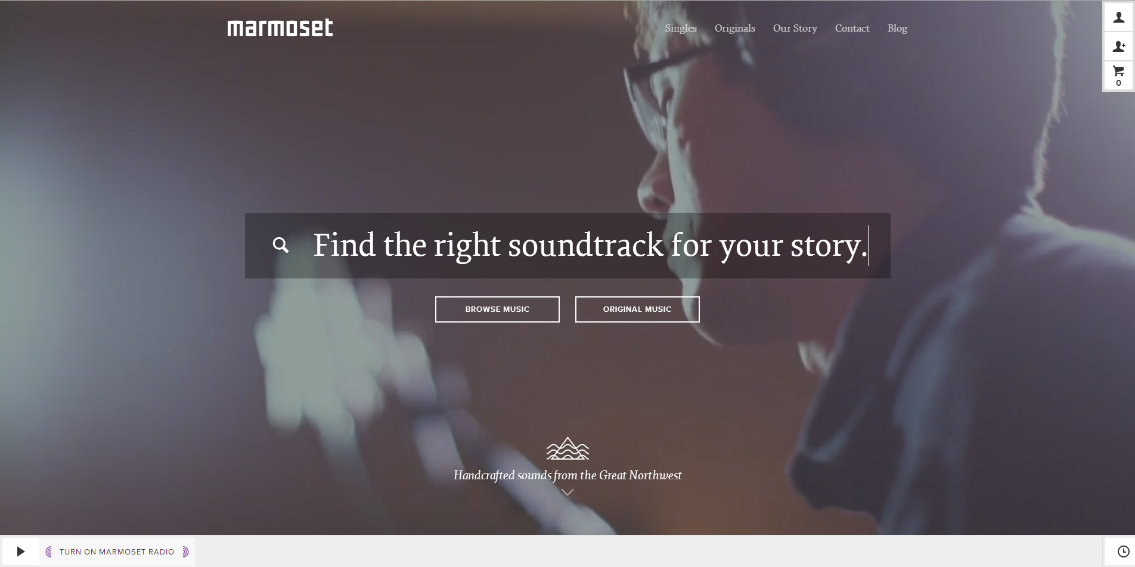Click the left radio wave icon
This screenshot has width=1135, height=567.
[49, 551]
